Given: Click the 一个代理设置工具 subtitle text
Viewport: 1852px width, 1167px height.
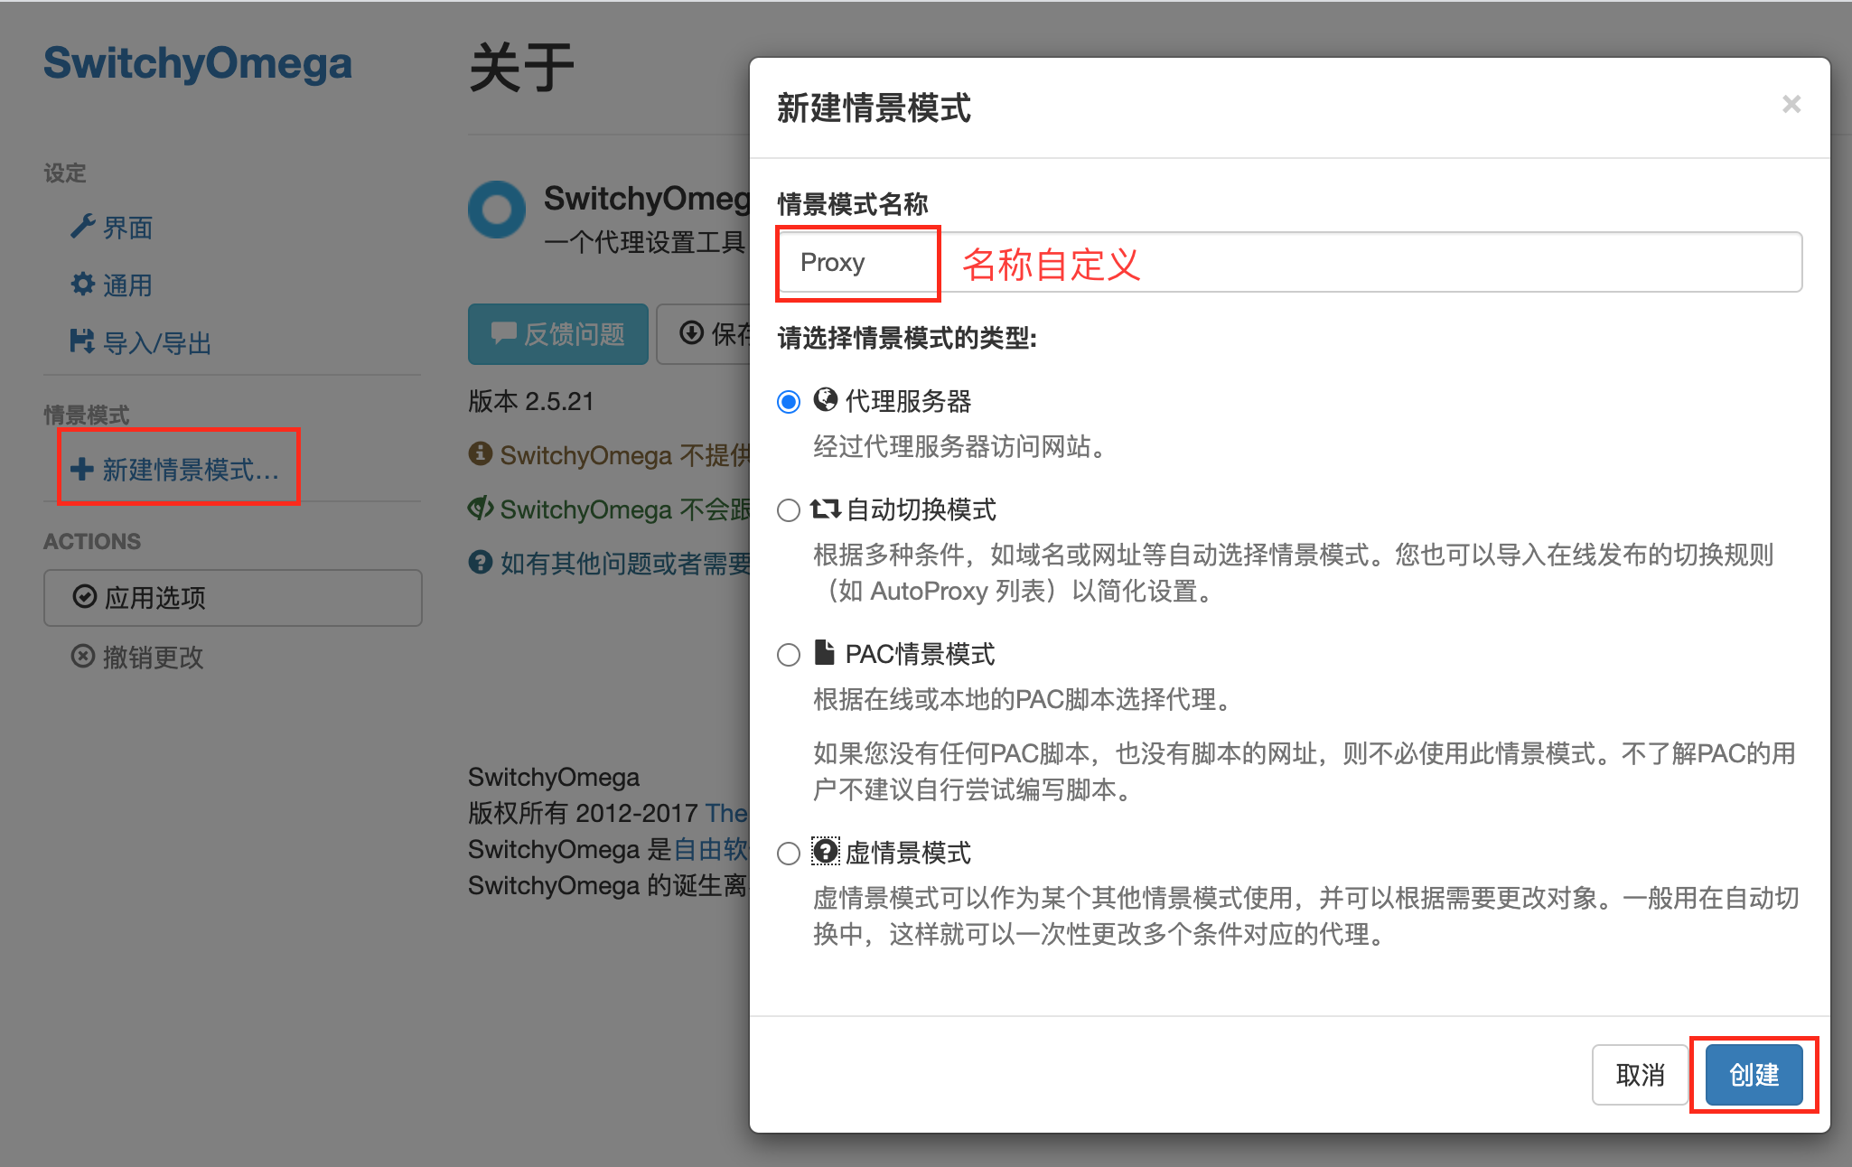Looking at the screenshot, I should 645,242.
